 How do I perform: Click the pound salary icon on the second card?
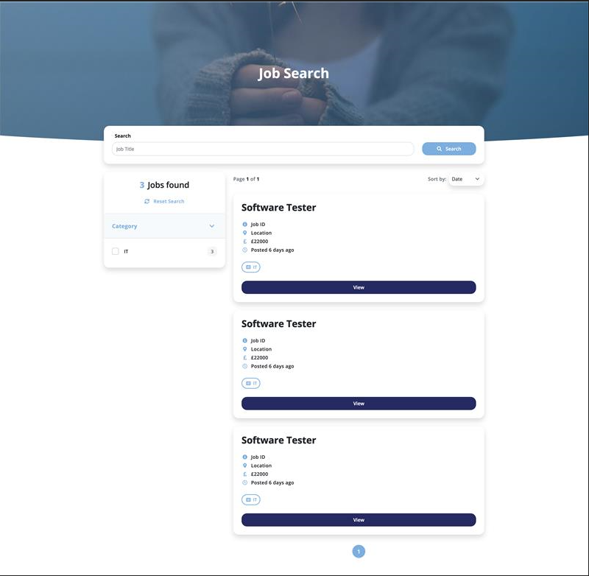(245, 357)
